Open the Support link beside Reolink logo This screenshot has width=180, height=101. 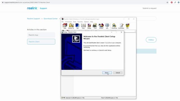[x=43, y=8]
